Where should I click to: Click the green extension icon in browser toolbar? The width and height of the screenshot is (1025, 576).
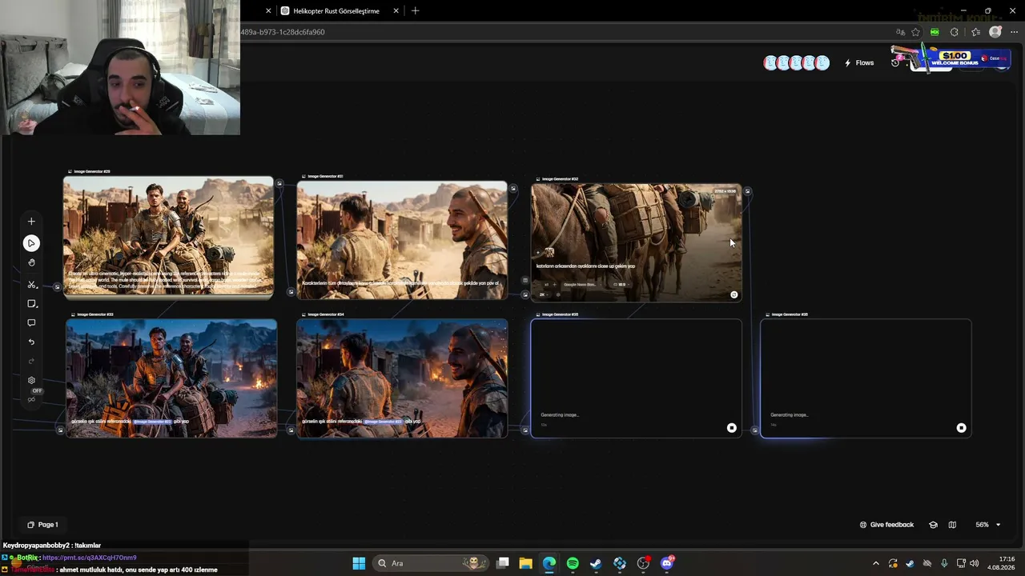pos(935,32)
